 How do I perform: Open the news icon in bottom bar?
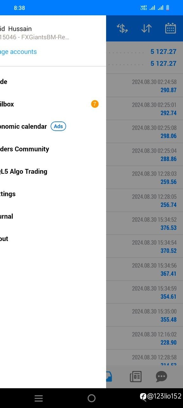pyautogui.click(x=136, y=377)
